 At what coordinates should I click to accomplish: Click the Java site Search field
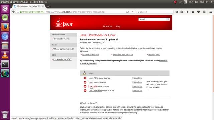coord(152,19)
